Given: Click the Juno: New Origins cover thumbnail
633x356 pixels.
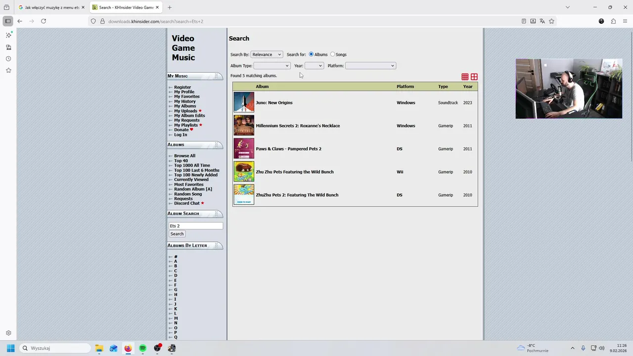Looking at the screenshot, I should [x=244, y=102].
